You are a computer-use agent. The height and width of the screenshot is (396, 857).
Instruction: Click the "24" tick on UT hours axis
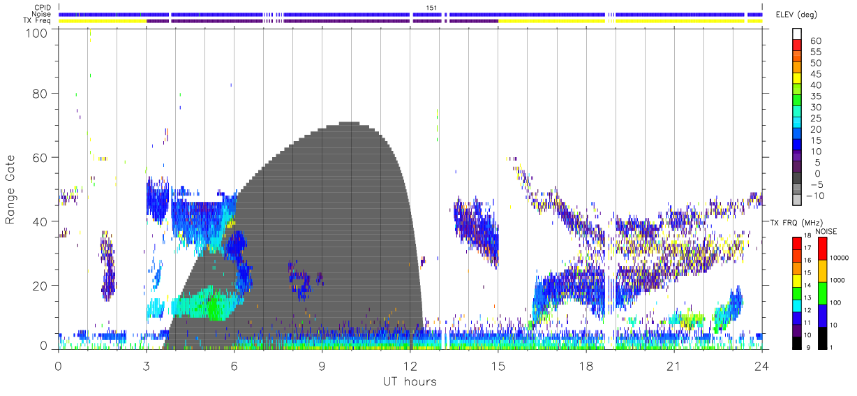click(x=761, y=366)
